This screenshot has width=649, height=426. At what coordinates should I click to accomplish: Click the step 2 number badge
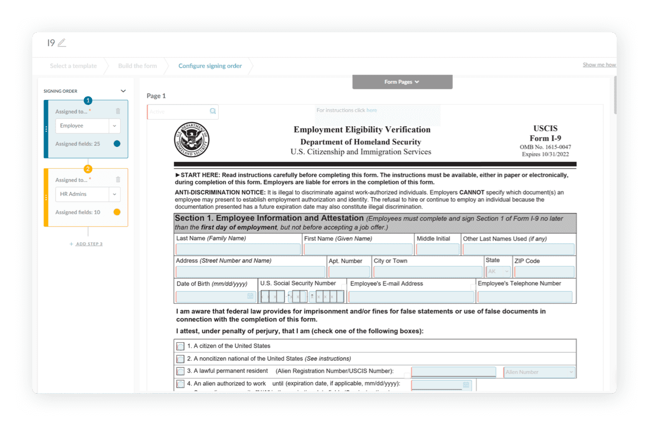[88, 169]
